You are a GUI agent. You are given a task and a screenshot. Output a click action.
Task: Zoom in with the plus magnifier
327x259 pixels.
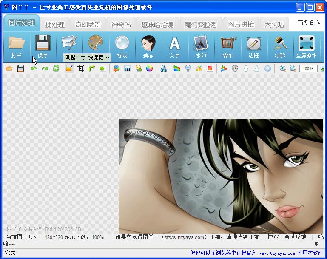[283, 68]
